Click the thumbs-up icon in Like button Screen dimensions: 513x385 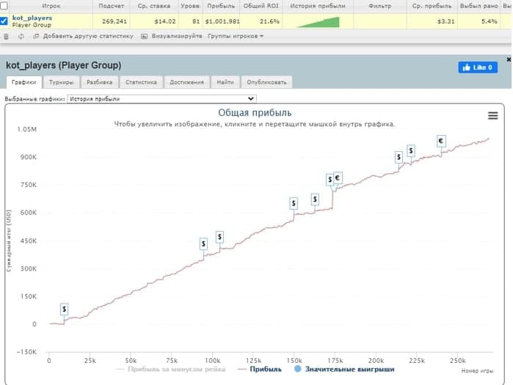point(467,67)
